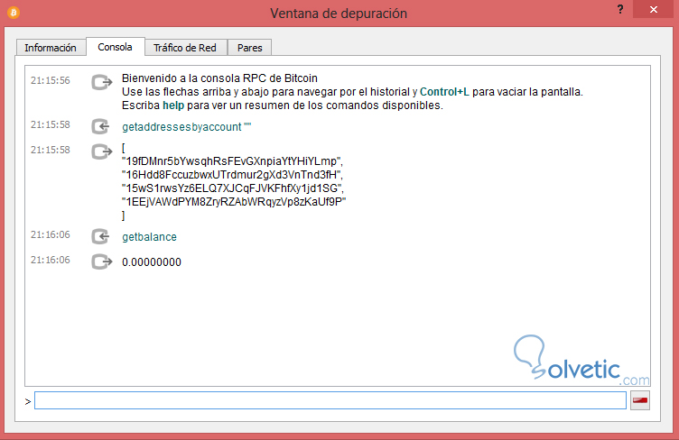This screenshot has width=679, height=440.
Task: Click the window title Ventana de depuración
Action: (339, 14)
